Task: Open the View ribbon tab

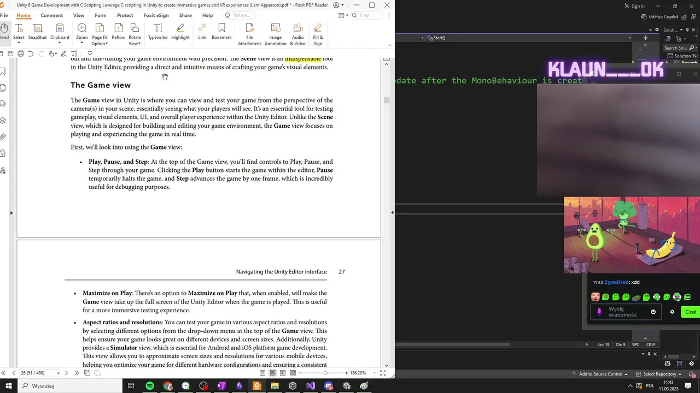Action: (79, 15)
